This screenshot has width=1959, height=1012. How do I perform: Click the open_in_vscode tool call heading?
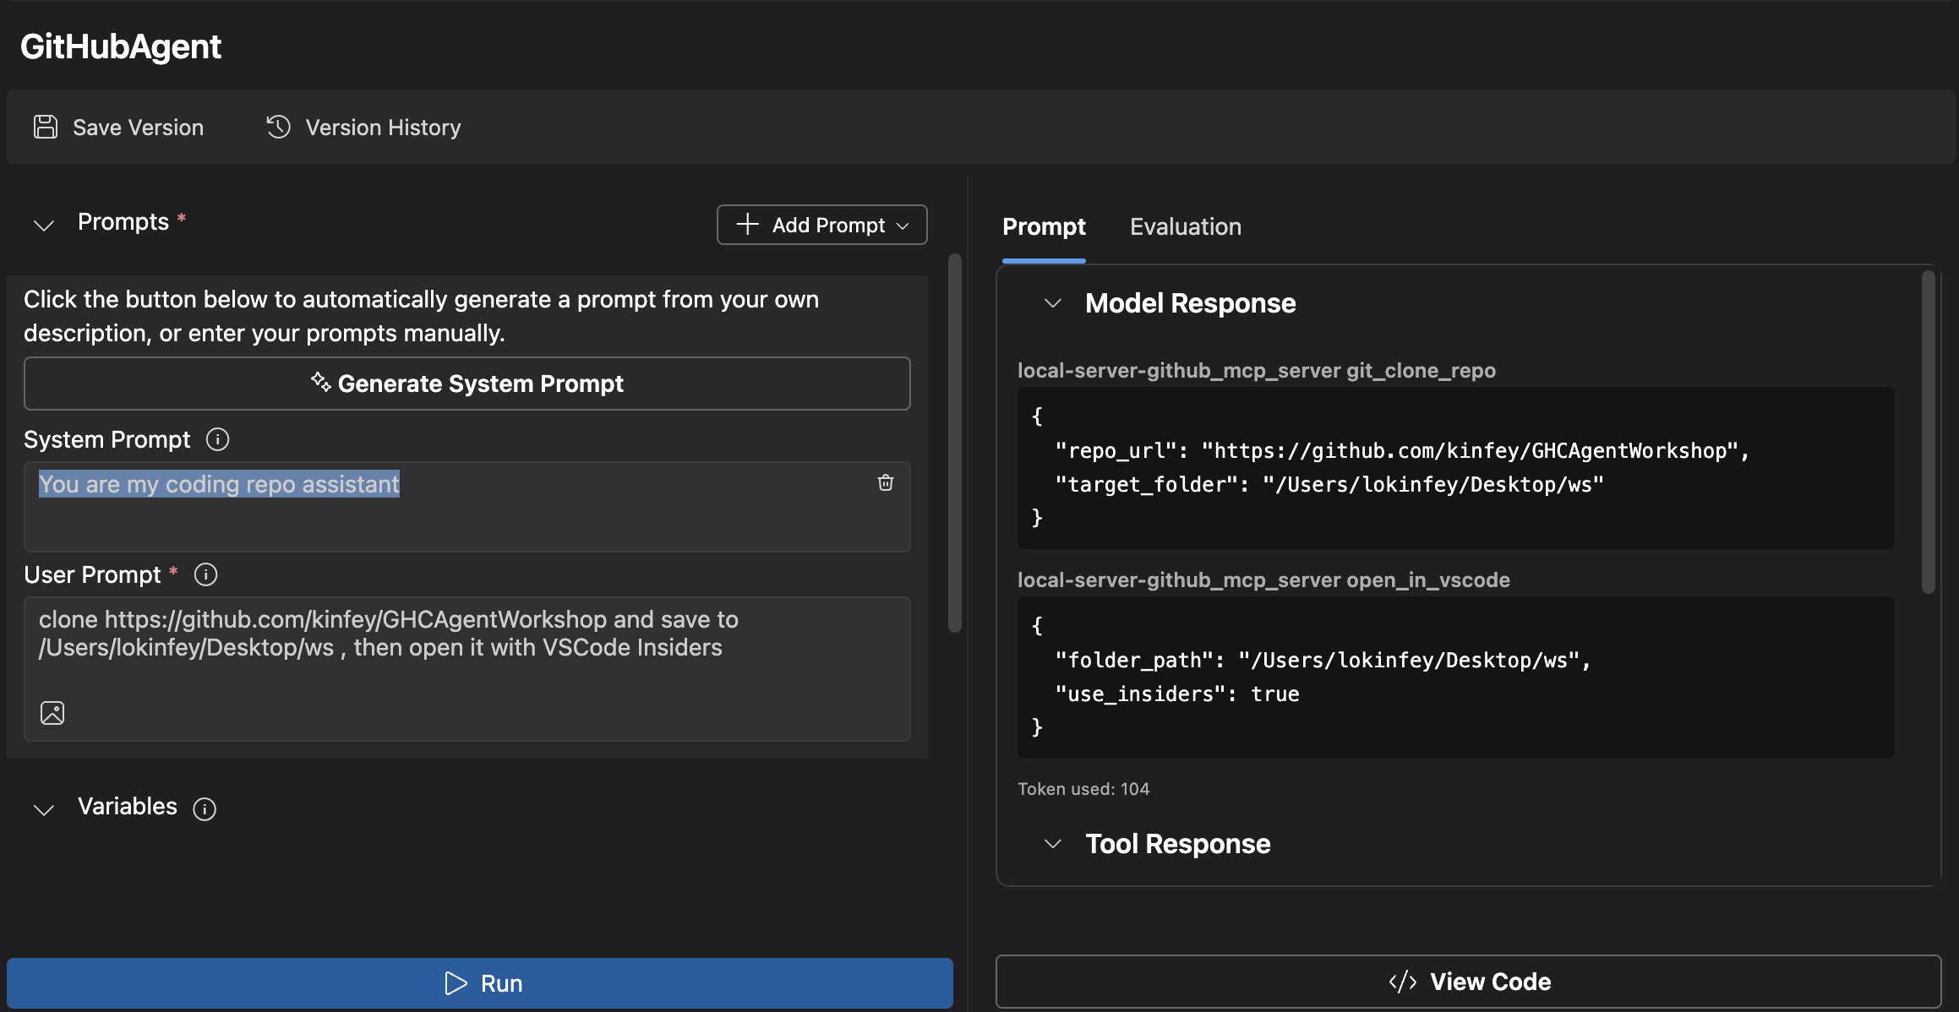pyautogui.click(x=1263, y=579)
